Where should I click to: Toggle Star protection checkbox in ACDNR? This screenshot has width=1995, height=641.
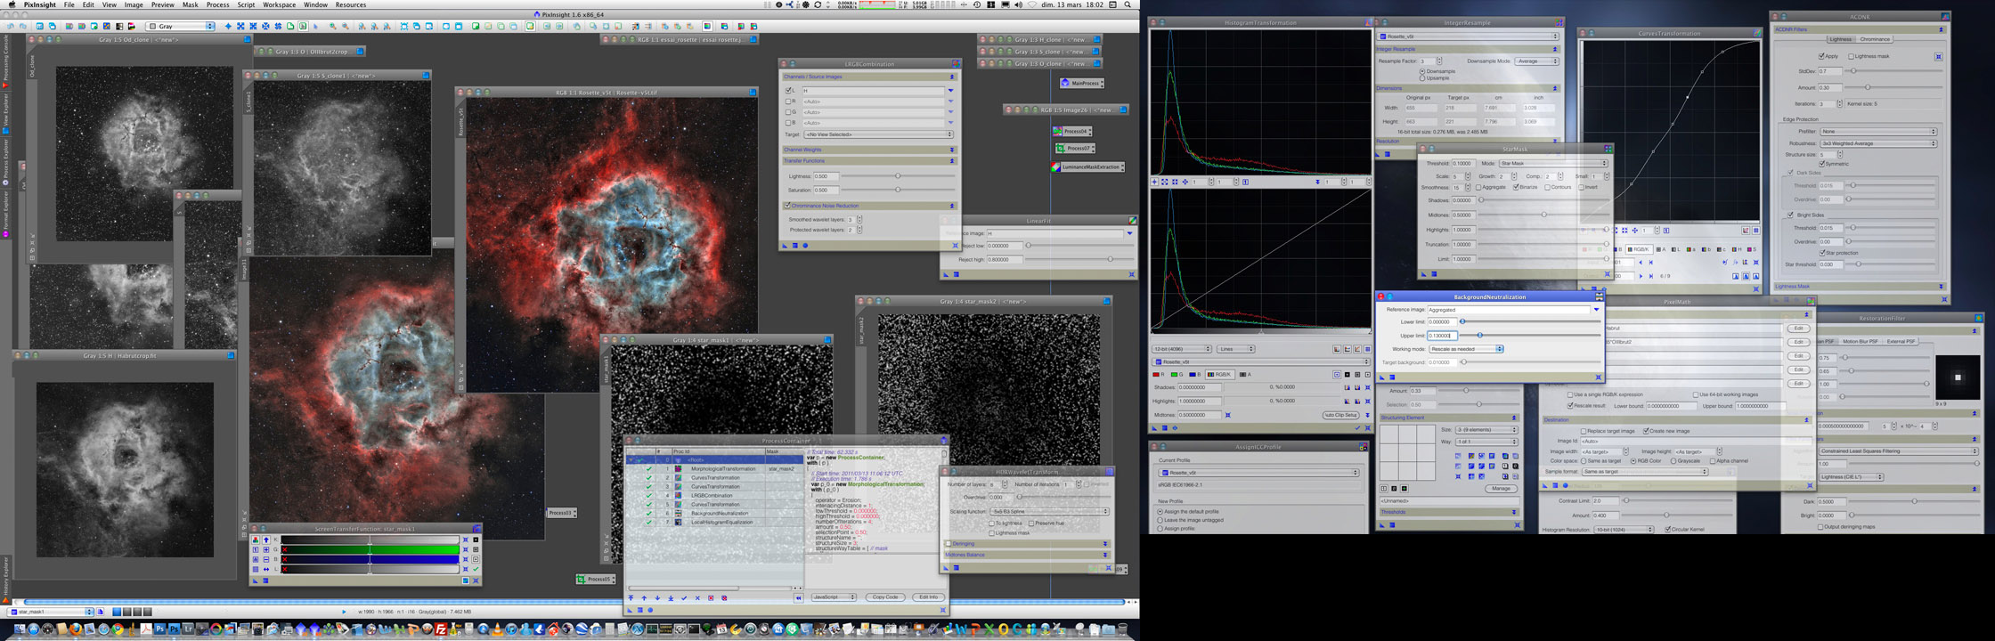coord(1822,253)
